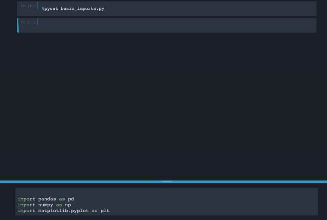Click the blue pager divider bar
This screenshot has height=220, width=327.
[x=82, y=182]
